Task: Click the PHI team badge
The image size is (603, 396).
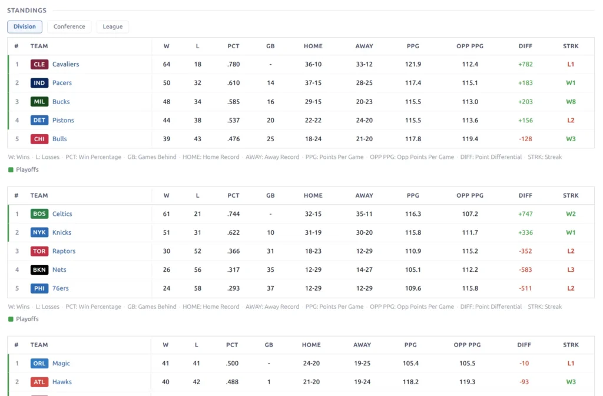Action: [x=39, y=288]
